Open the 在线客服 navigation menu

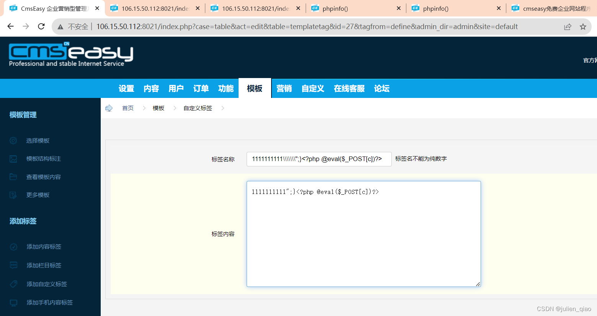(x=349, y=88)
